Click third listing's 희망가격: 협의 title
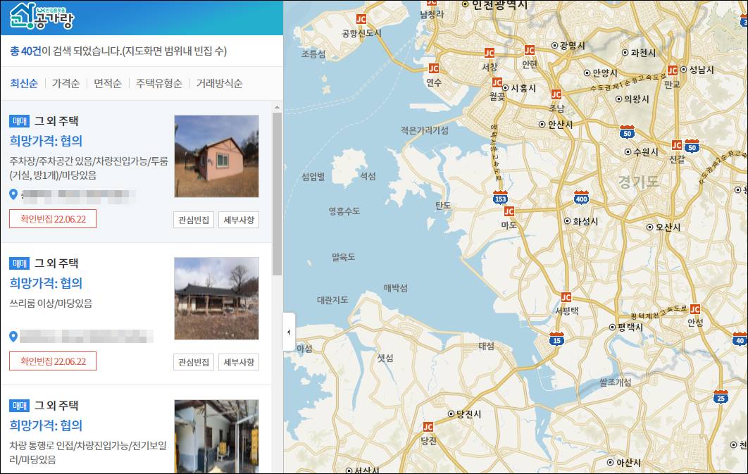 click(46, 425)
